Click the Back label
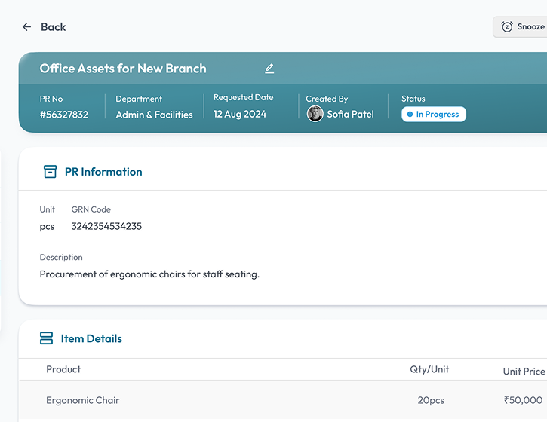This screenshot has height=422, width=547. [x=54, y=27]
